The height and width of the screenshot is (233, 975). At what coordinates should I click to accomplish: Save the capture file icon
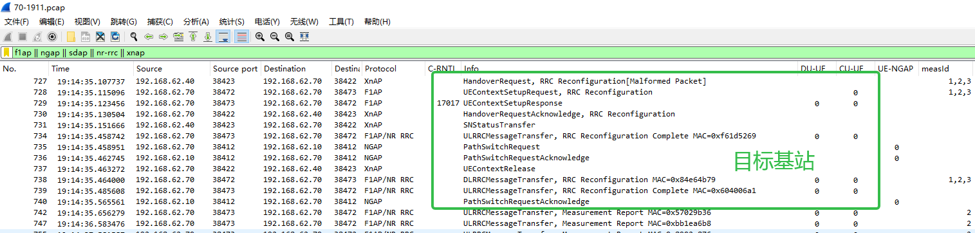point(85,37)
